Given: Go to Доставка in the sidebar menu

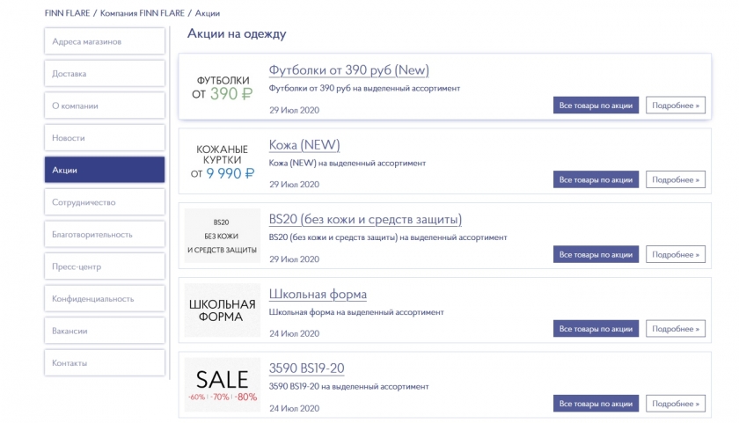Looking at the screenshot, I should coord(105,74).
